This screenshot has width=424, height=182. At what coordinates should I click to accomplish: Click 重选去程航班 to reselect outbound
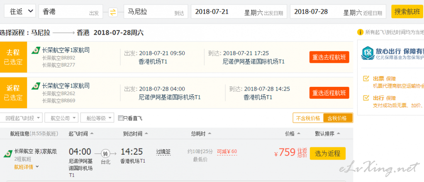pos(329,57)
